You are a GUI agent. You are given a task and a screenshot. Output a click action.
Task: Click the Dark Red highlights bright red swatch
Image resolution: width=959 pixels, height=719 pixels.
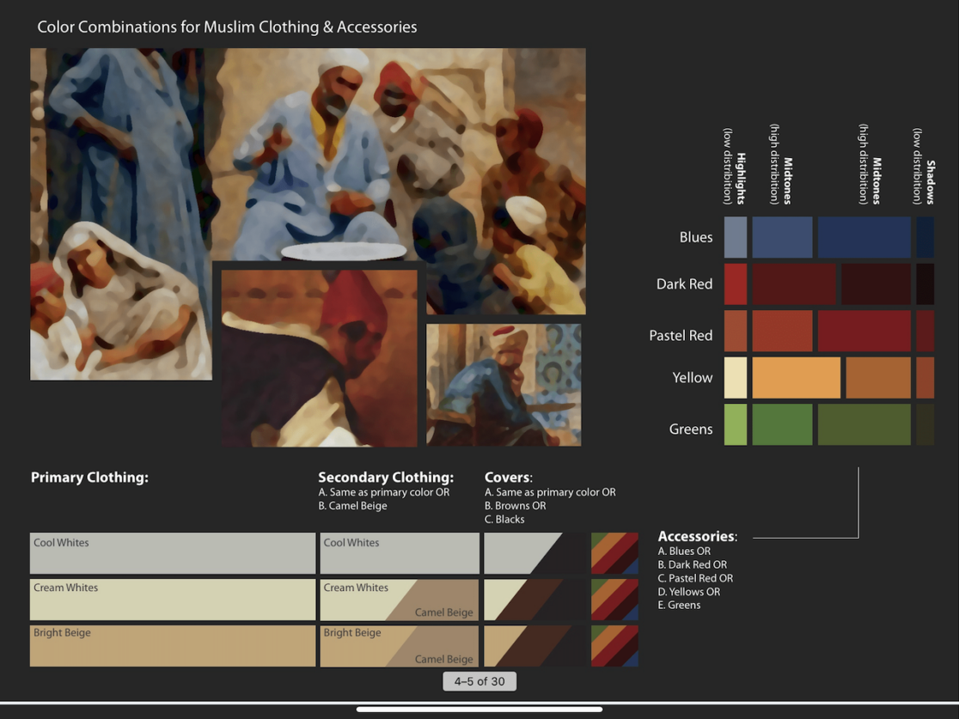(x=735, y=284)
